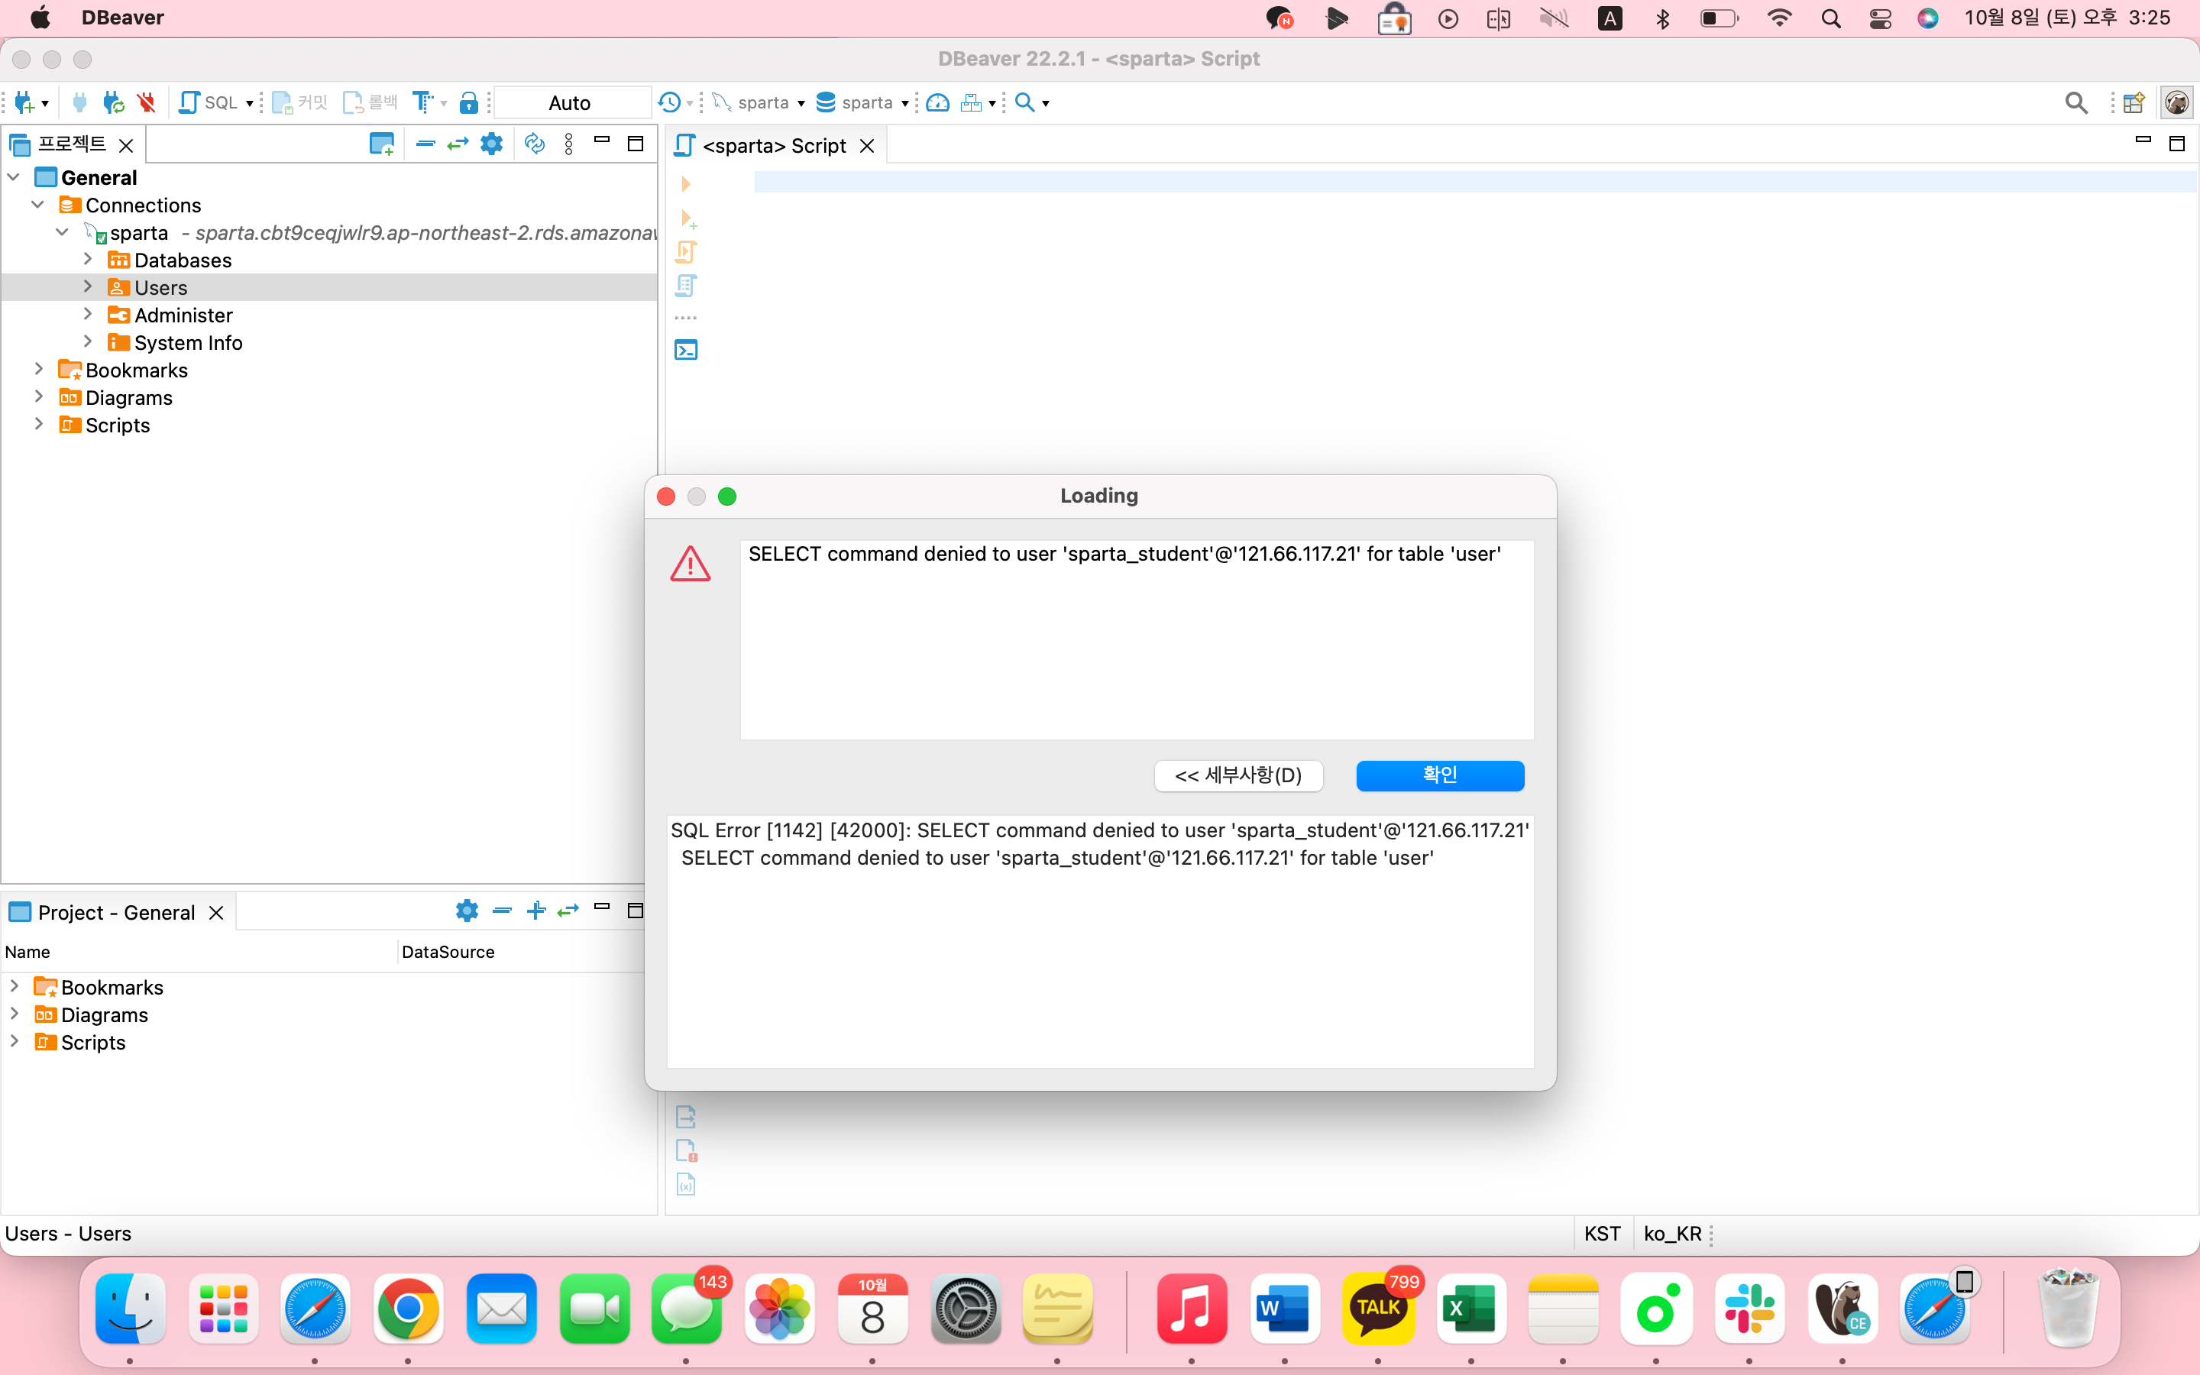Click the output console icon in editor sidebar
The height and width of the screenshot is (1375, 2200).
coord(687,350)
